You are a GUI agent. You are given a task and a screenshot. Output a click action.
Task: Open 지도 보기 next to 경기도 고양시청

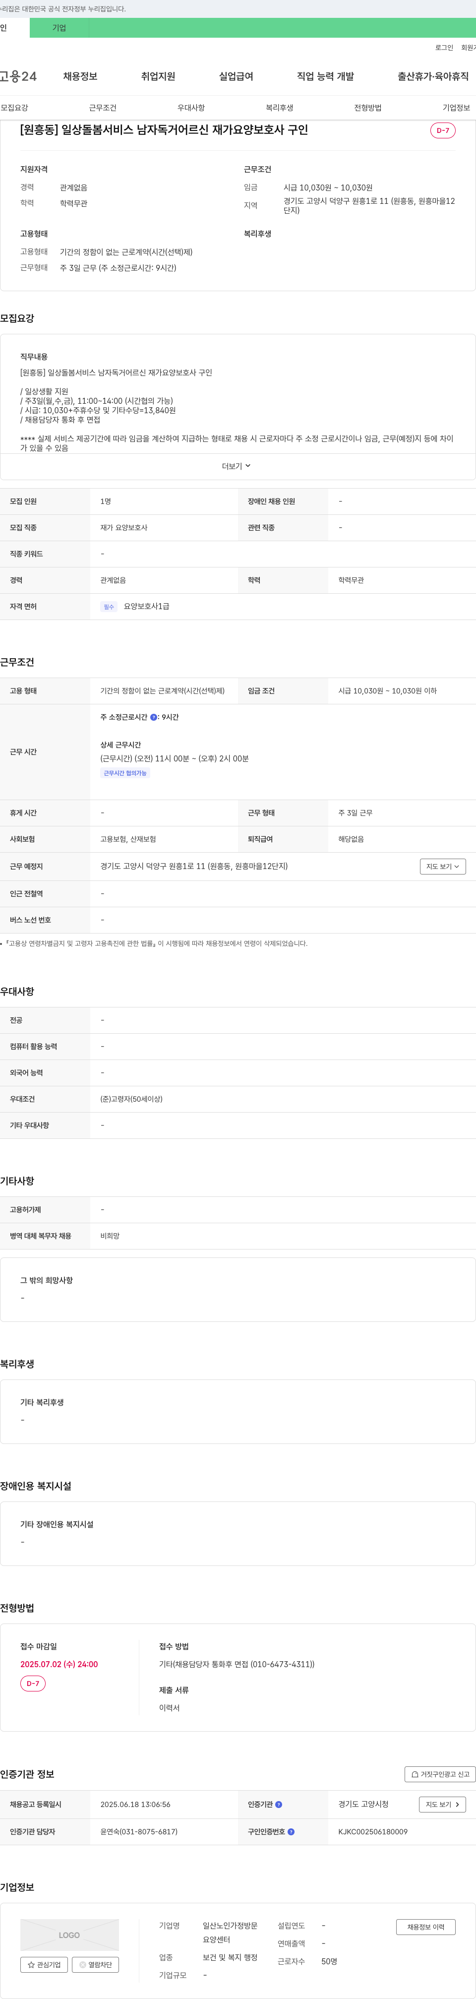[443, 1804]
